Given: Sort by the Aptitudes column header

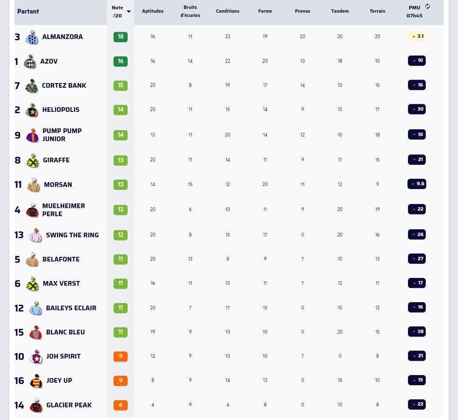Looking at the screenshot, I should [153, 11].
